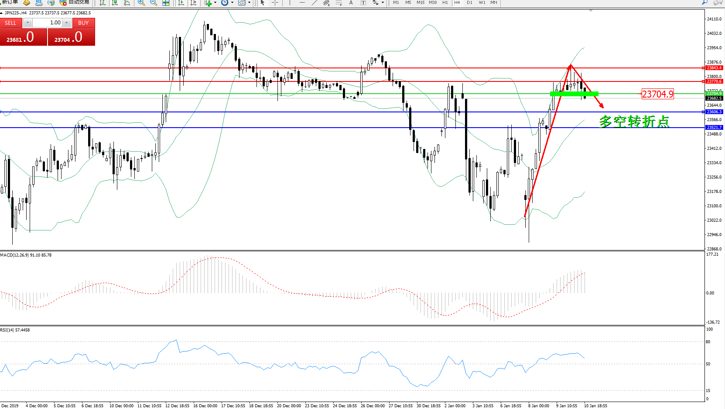Toggle the M15 timeframe button
The width and height of the screenshot is (725, 409).
[x=420, y=3]
